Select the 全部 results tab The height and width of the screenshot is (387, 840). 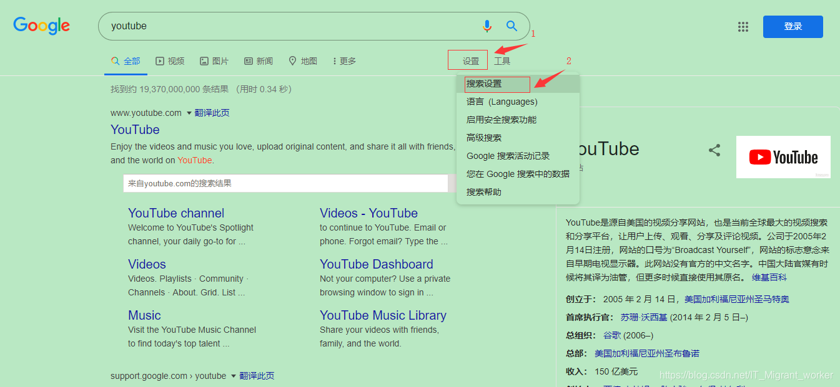click(x=126, y=61)
